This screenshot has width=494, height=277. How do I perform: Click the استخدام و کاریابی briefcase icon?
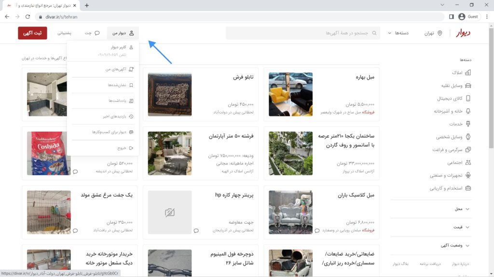point(468,188)
